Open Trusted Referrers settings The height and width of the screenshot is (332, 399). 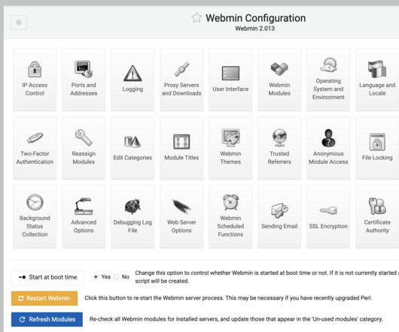[x=279, y=148]
